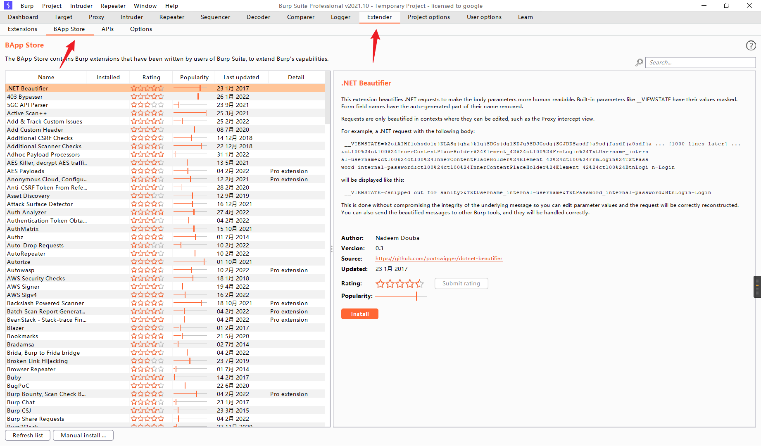The height and width of the screenshot is (446, 761).
Task: Switch to the Proxy tab
Action: pos(96,17)
